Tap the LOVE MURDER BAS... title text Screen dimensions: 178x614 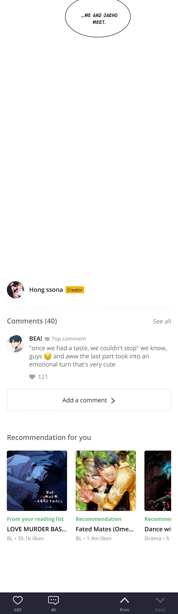click(37, 529)
